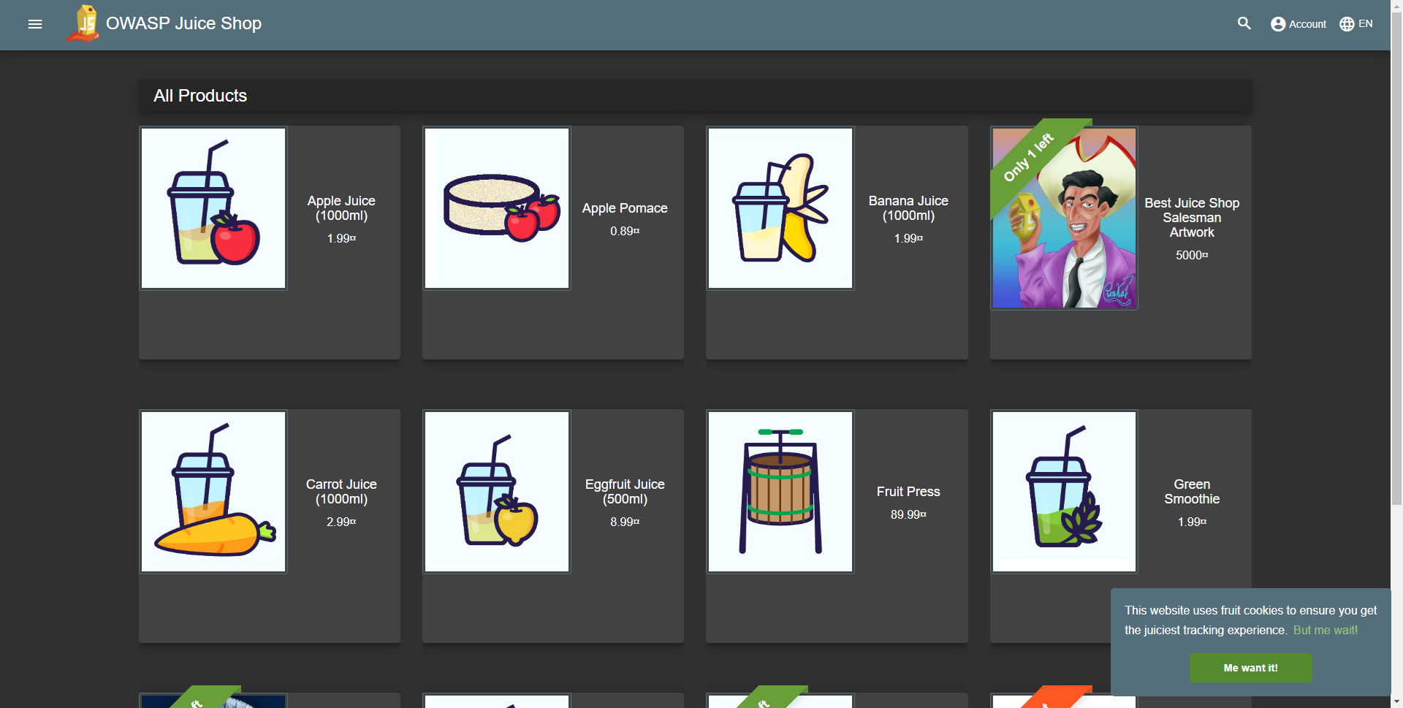The image size is (1403, 708).
Task: Click the All Products heading
Action: 200,96
